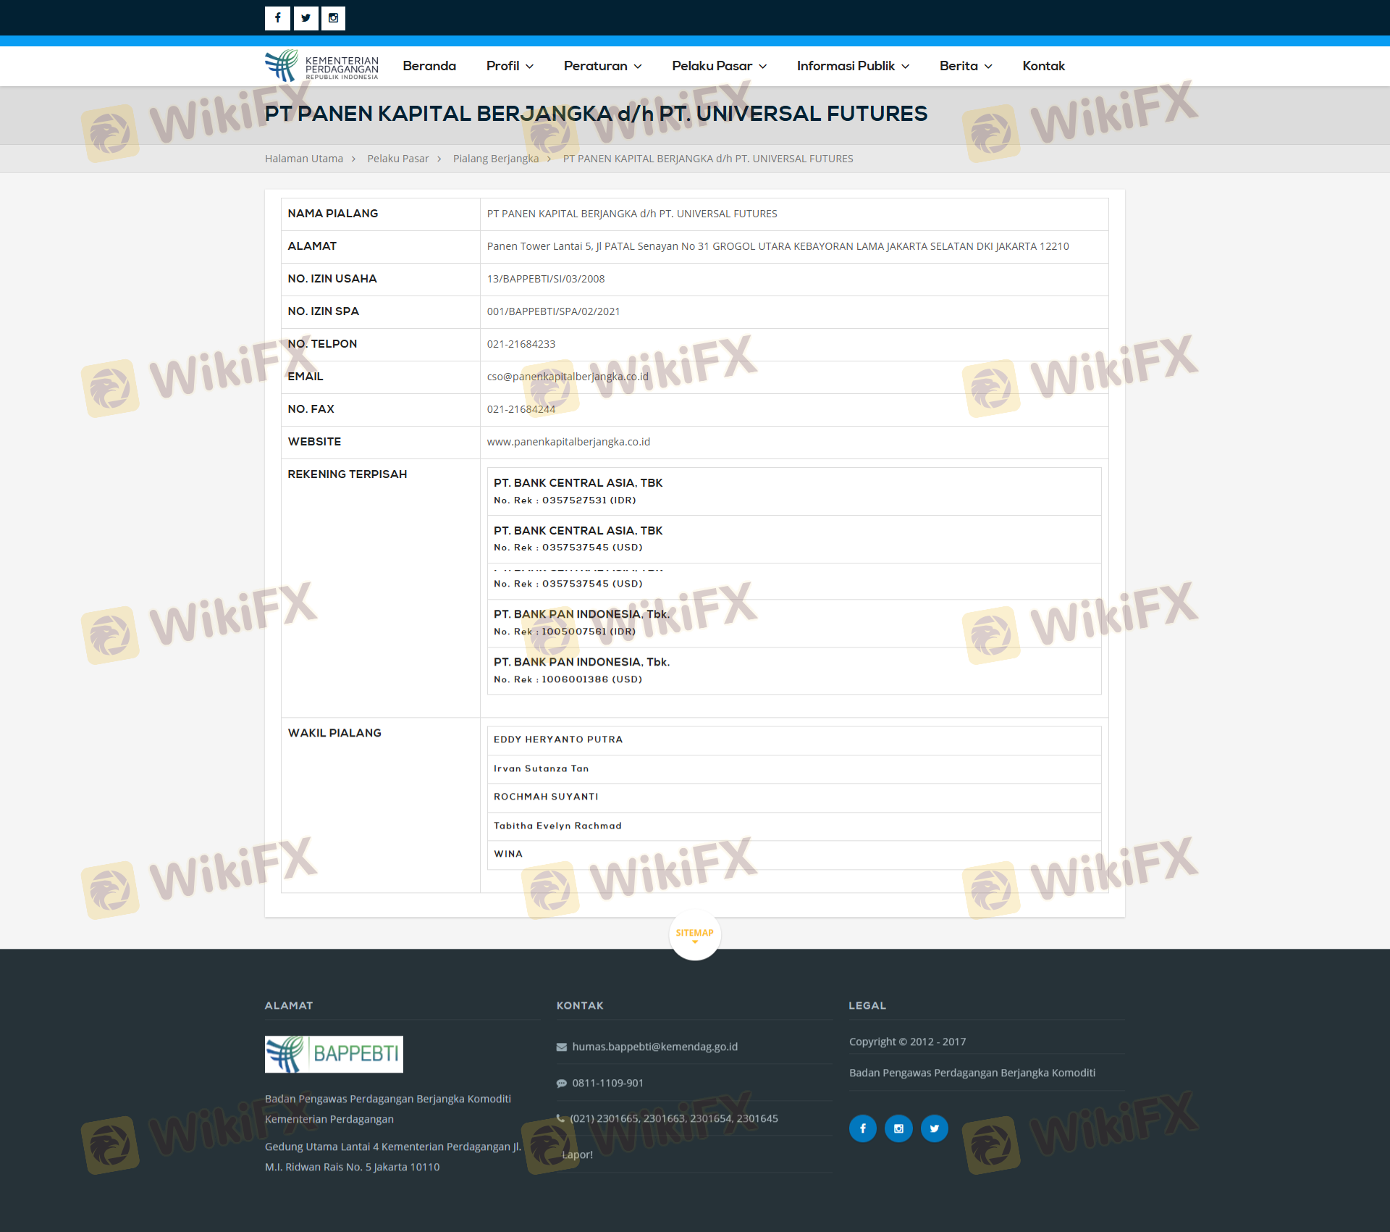The width and height of the screenshot is (1390, 1232).
Task: Click the Facebook icon in top bar
Action: coord(277,18)
